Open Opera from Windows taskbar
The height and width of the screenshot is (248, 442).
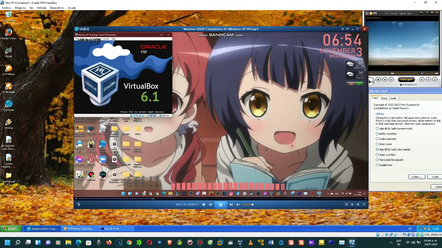149,242
